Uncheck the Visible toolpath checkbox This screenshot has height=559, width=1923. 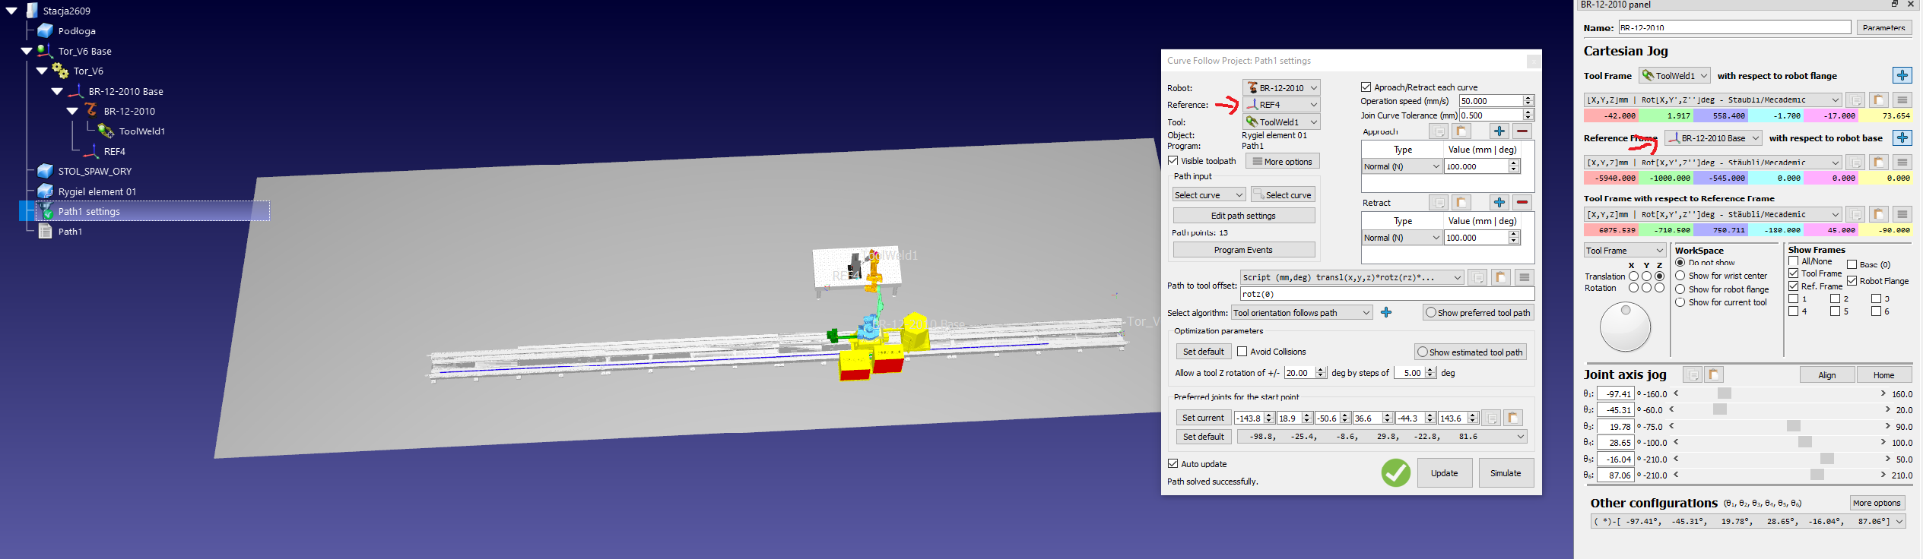tap(1173, 161)
